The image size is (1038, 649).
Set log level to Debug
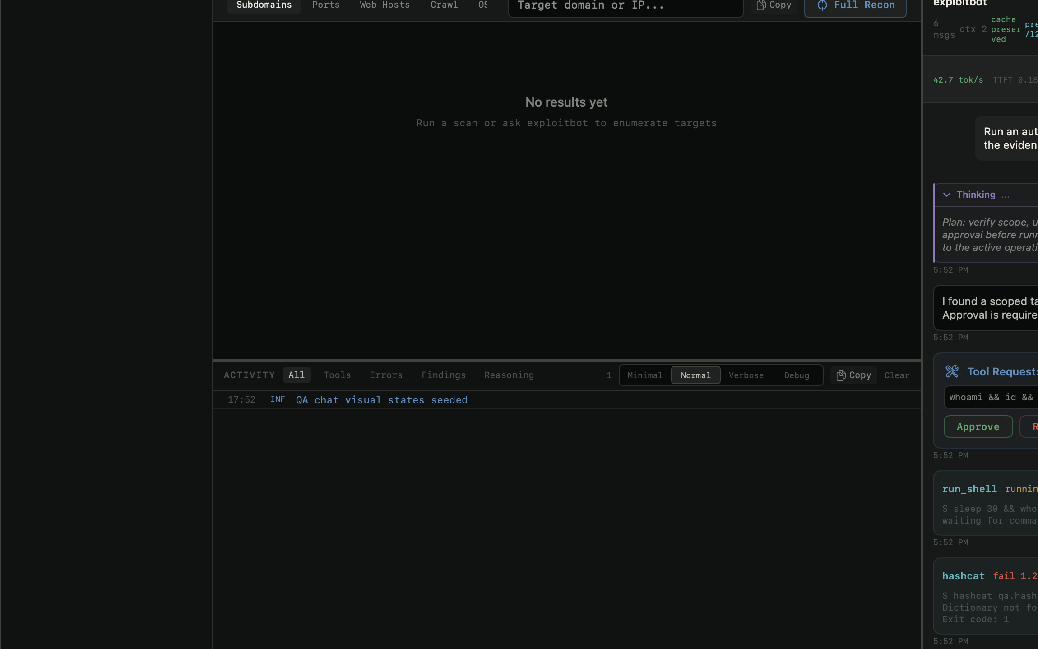pyautogui.click(x=797, y=375)
